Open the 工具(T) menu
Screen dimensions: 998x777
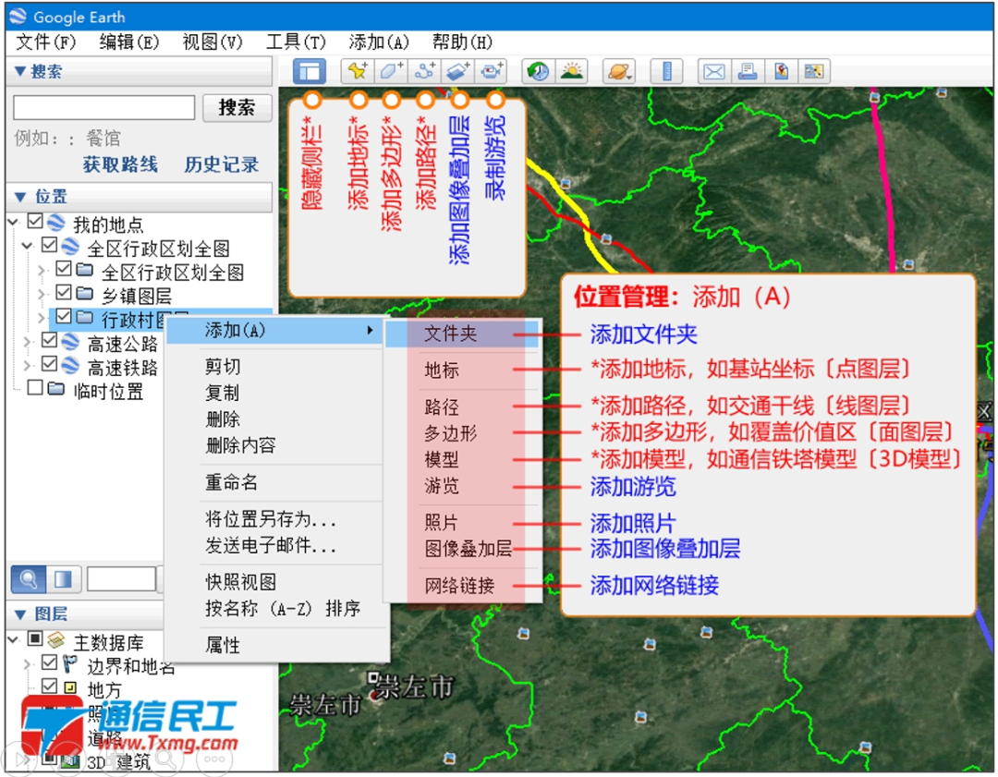click(x=296, y=42)
